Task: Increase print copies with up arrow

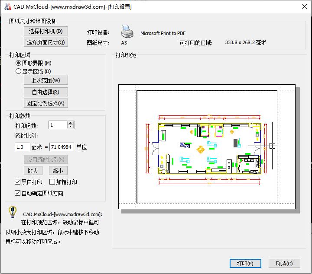Action: point(71,123)
